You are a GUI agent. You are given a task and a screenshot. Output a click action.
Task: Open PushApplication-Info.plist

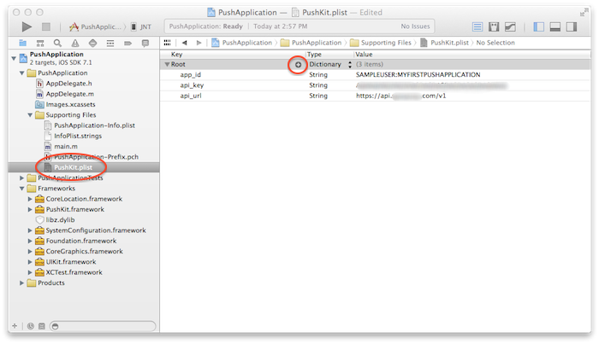(94, 125)
